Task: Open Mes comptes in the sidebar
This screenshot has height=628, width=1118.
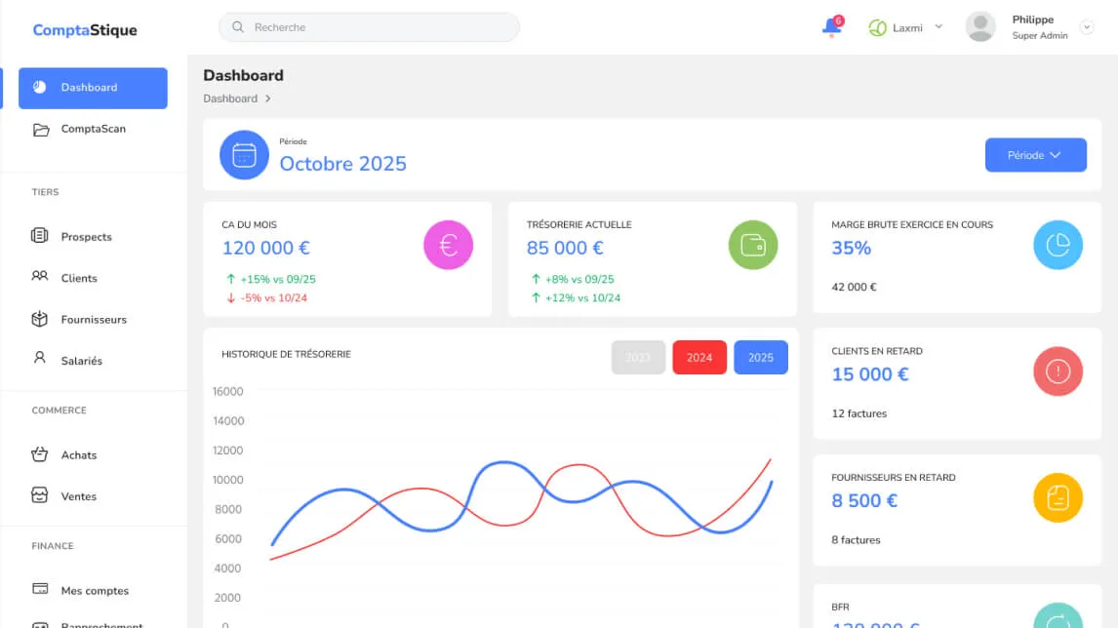Action: pos(94,590)
